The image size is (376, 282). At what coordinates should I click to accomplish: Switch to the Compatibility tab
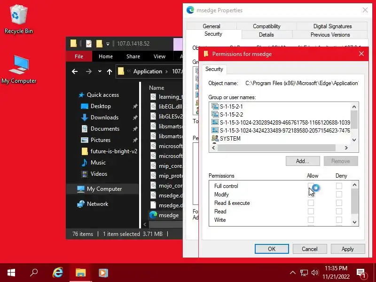[266, 26]
